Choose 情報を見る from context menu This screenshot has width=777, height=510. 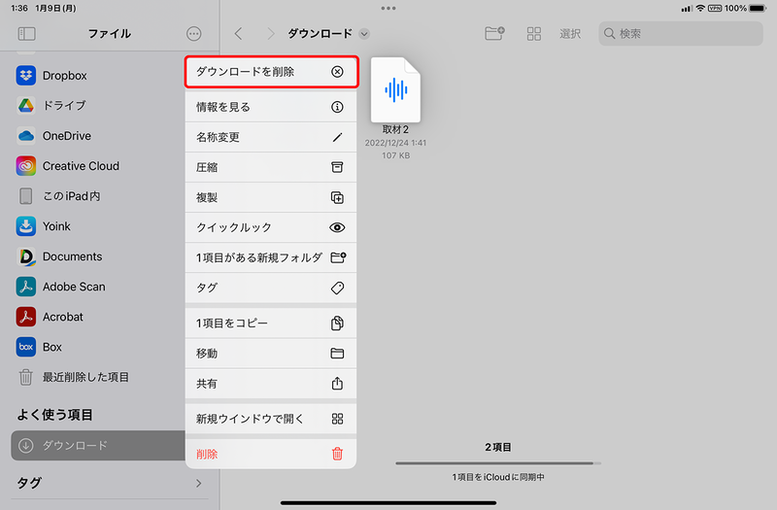271,107
